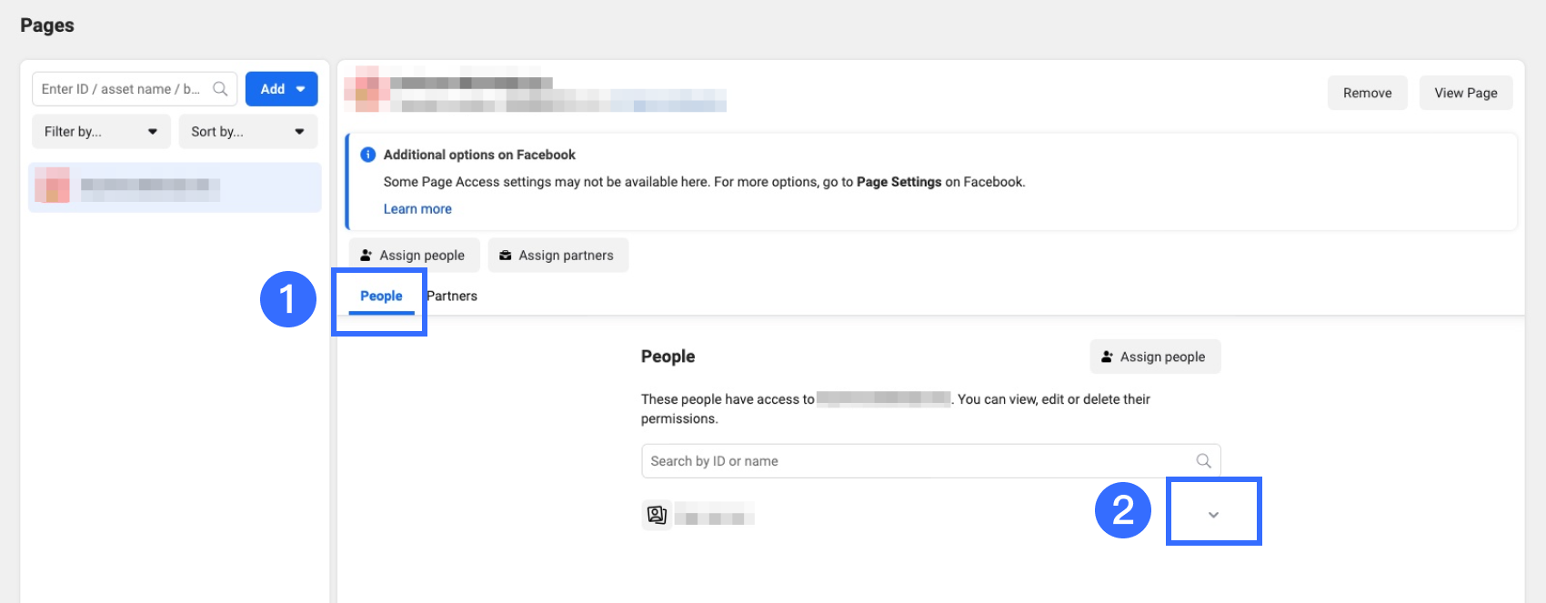The height and width of the screenshot is (603, 1546).
Task: Open the Sort by dropdown
Action: [x=247, y=132]
